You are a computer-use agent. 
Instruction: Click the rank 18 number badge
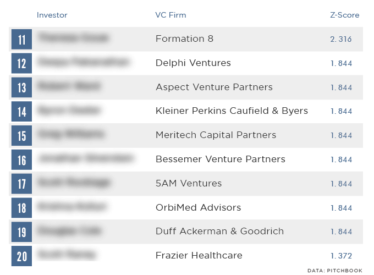tap(21, 208)
